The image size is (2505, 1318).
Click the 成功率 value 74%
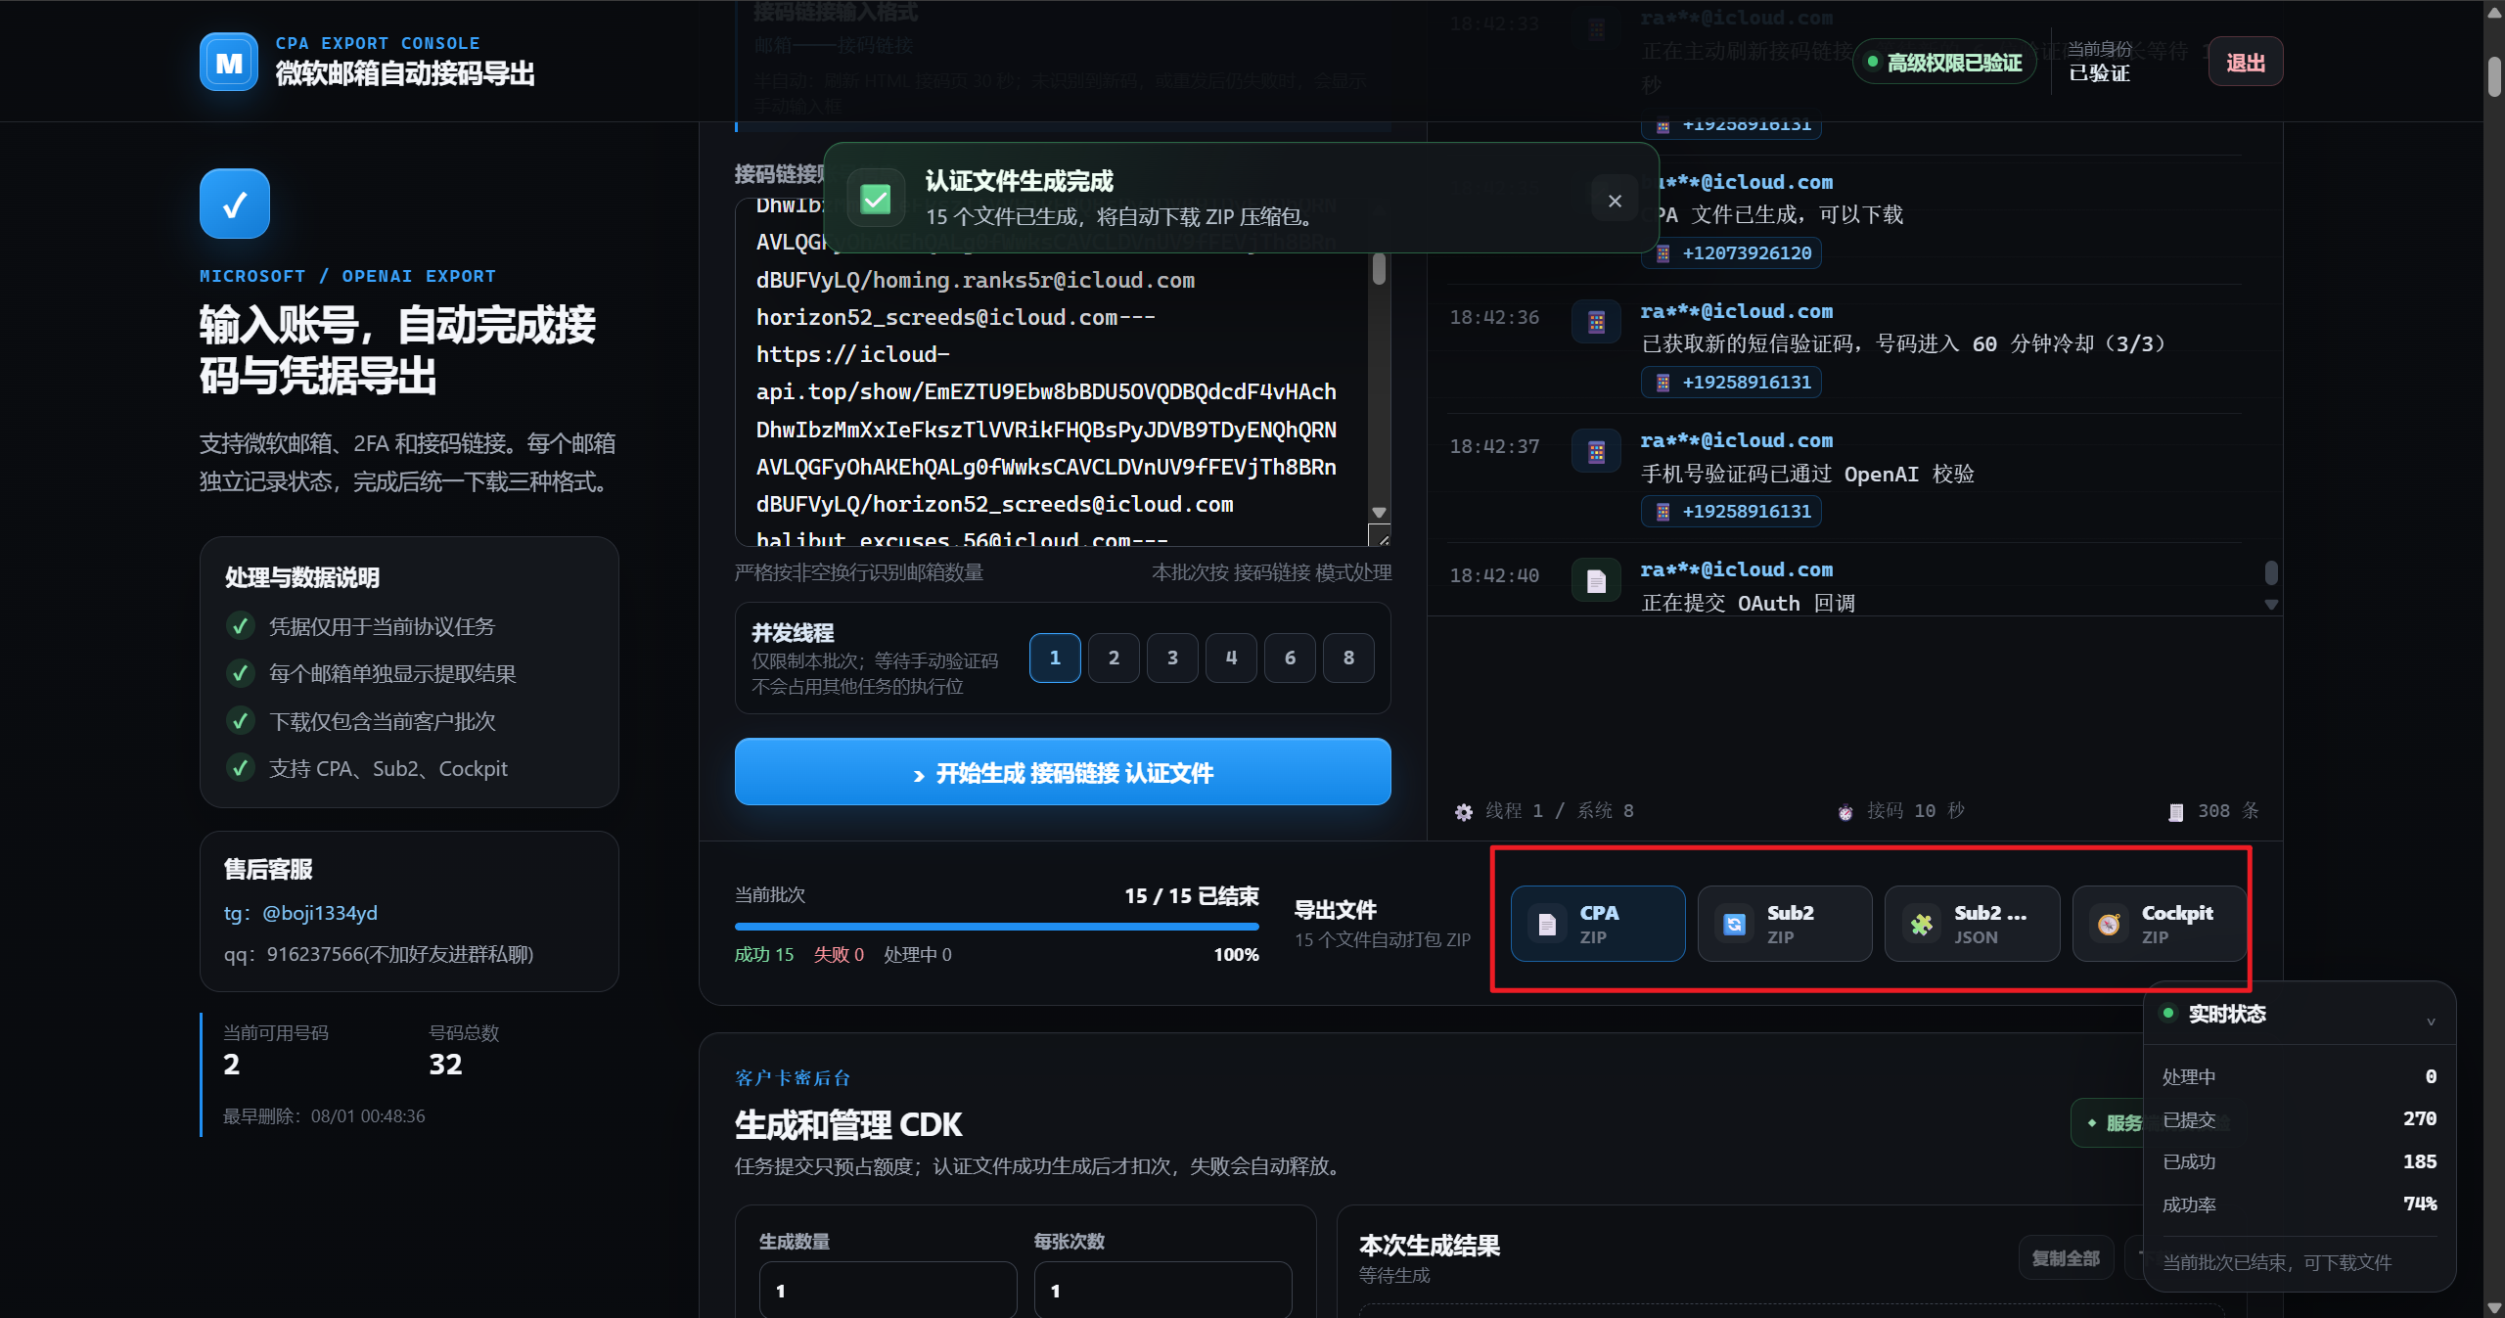pos(2419,1204)
